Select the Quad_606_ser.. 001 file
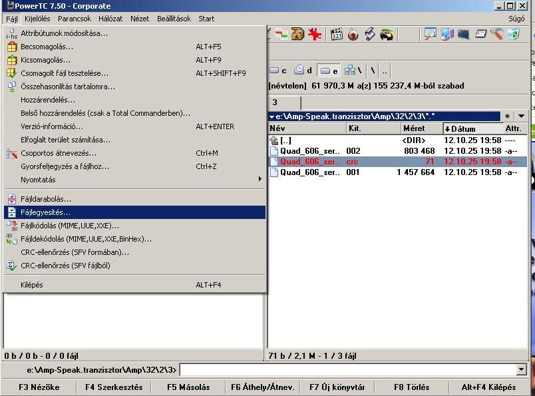 (397, 172)
